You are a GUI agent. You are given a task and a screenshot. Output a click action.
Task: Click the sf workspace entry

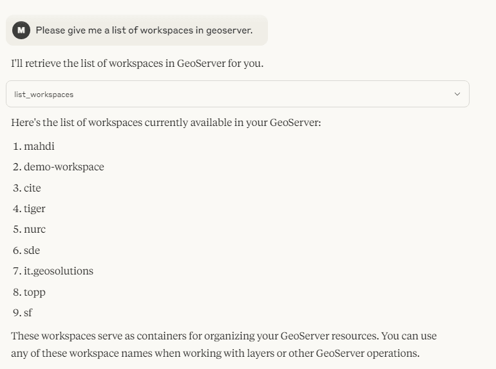[28, 312]
